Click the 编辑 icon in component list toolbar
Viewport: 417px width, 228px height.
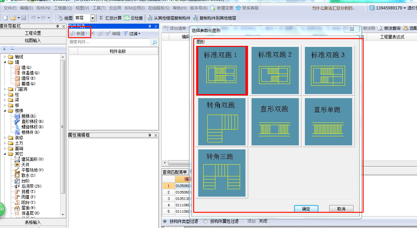(x=108, y=33)
